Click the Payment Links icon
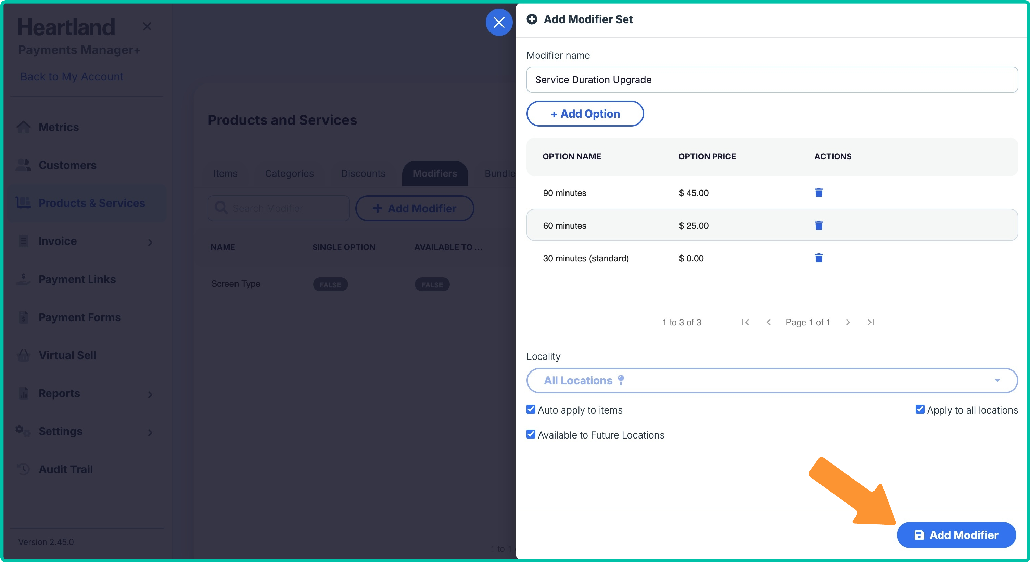Screen dimensions: 1030x562 [x=24, y=279]
